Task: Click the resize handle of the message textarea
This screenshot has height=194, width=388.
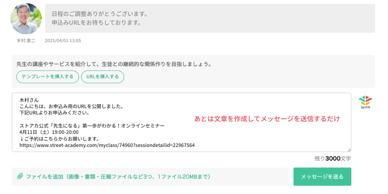Action: [x=349, y=150]
